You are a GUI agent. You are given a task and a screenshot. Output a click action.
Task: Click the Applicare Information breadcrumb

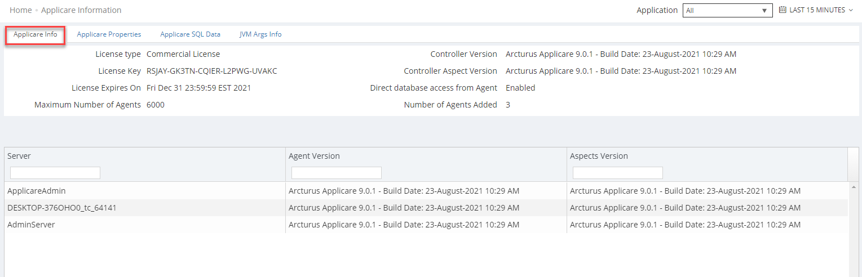coord(81,10)
